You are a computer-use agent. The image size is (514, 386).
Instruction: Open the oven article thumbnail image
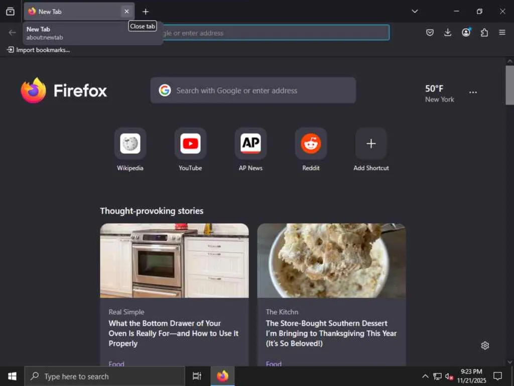174,261
